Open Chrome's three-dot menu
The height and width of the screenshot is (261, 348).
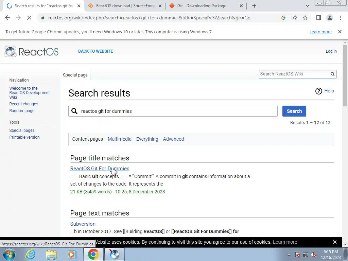click(341, 18)
